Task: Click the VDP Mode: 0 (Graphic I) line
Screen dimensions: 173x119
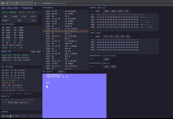Action: 10,80
